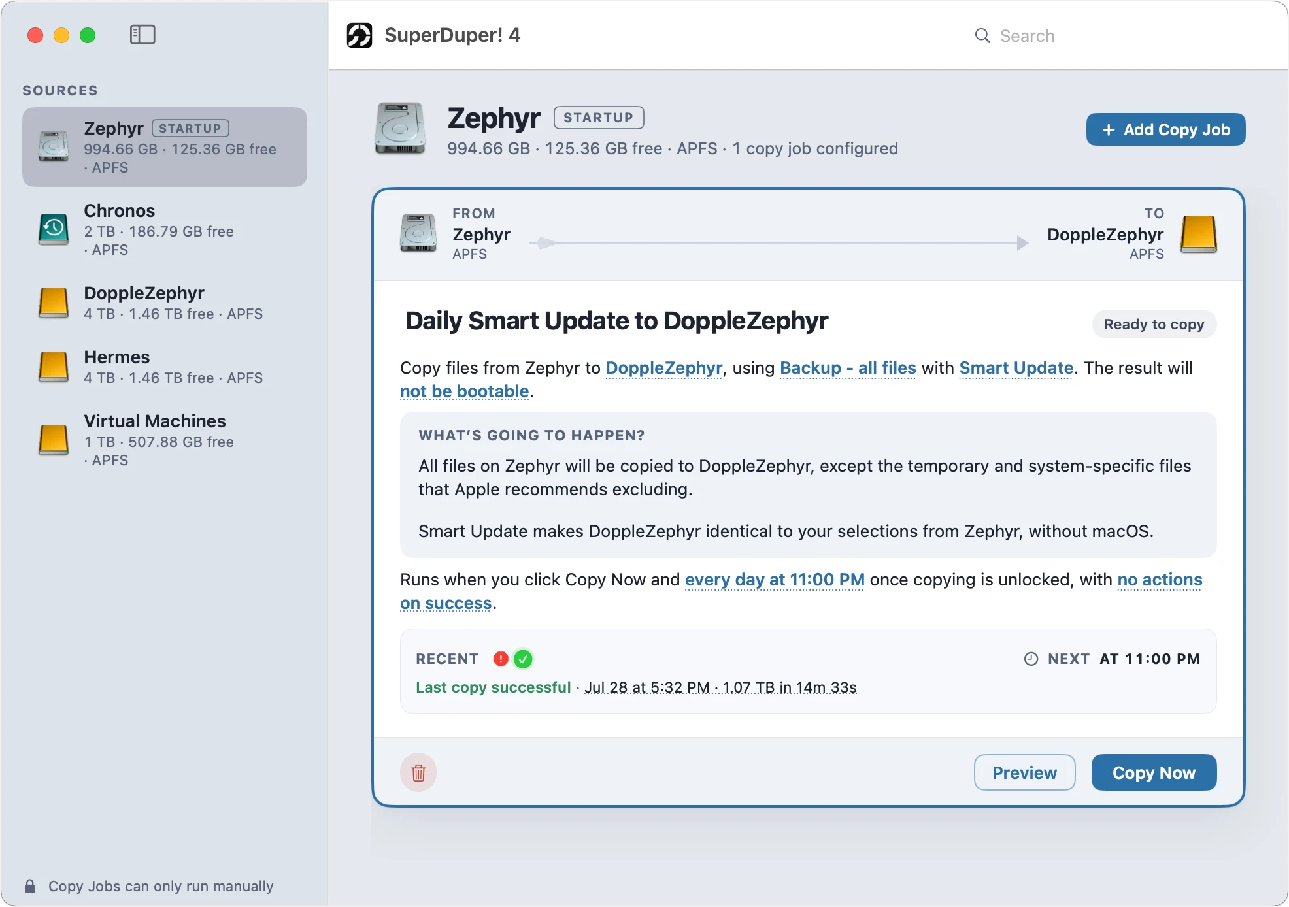1289x907 pixels.
Task: Click the RECENT label
Action: [447, 659]
